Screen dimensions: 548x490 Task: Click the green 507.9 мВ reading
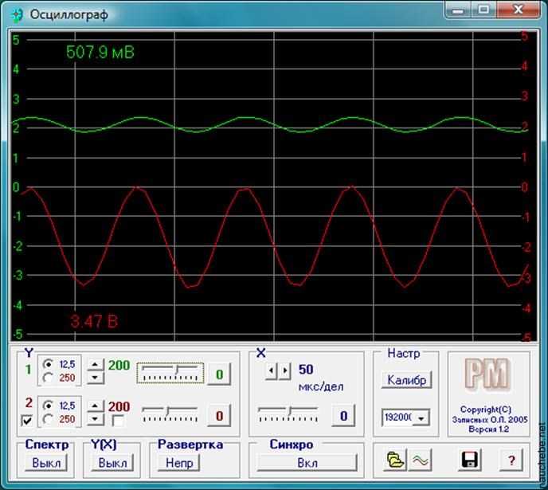click(100, 52)
